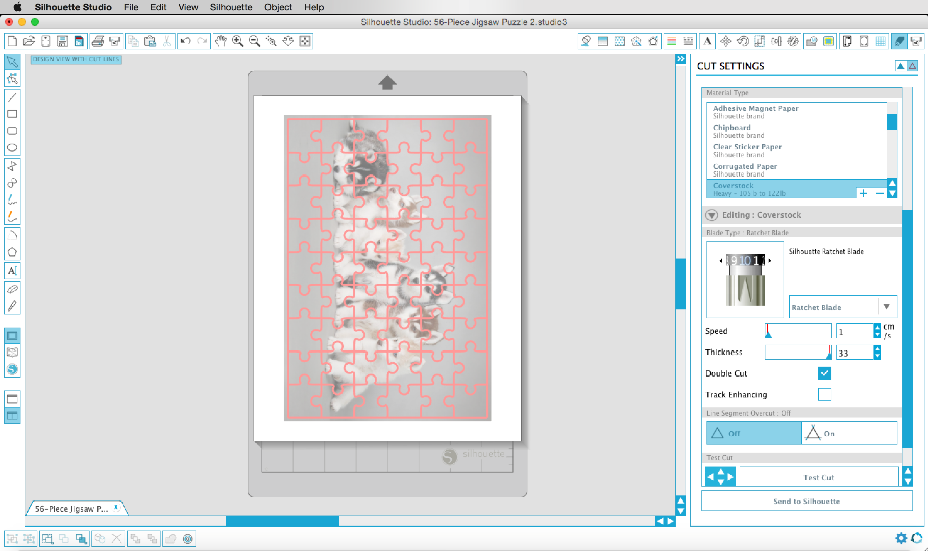Fit the page to the window
928x551 pixels.
(305, 41)
